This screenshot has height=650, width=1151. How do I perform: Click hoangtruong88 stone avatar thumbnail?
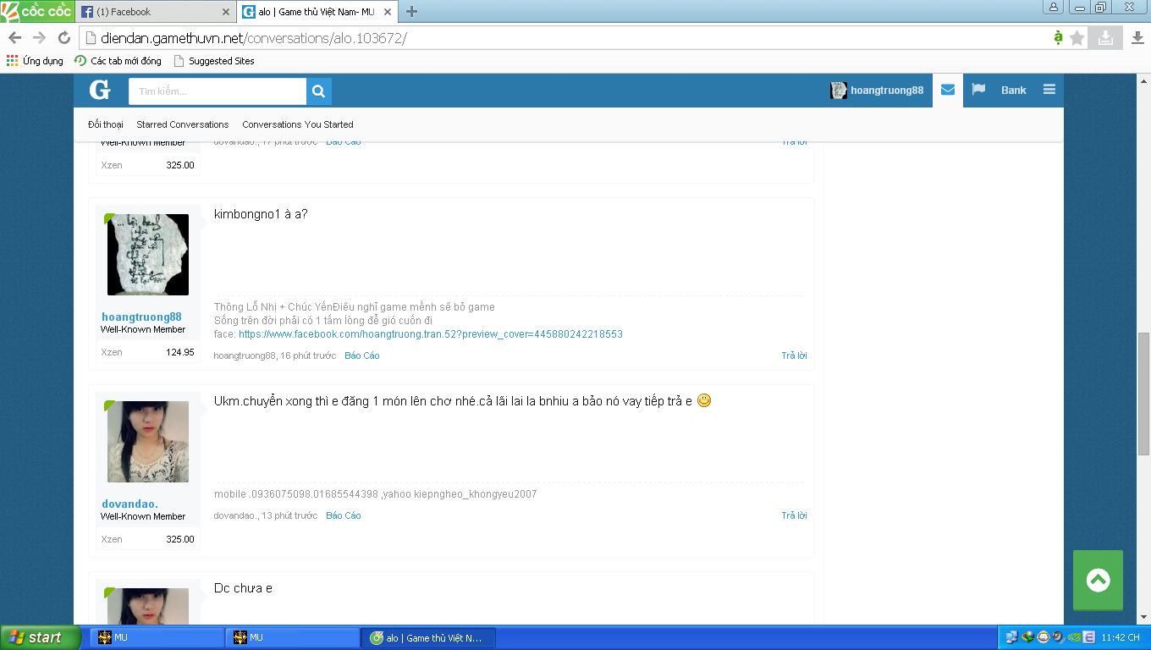click(x=148, y=255)
